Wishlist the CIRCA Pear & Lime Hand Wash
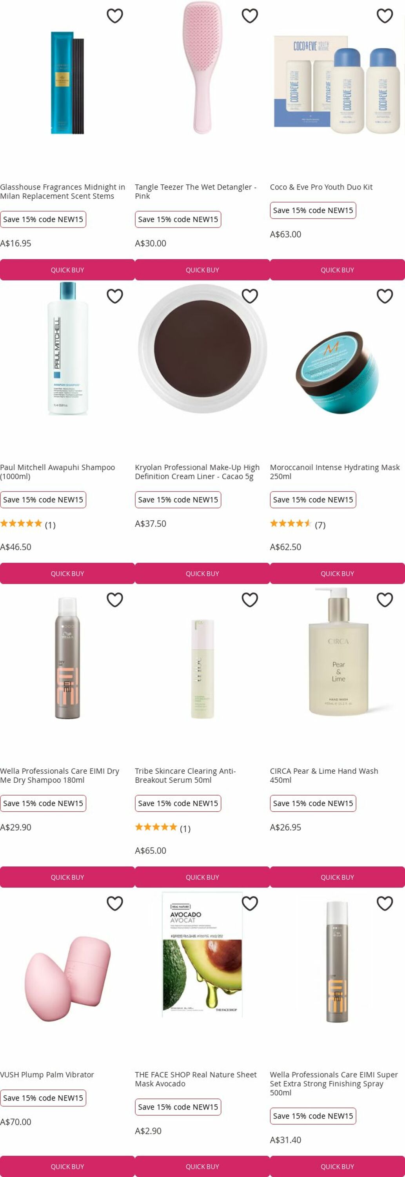 pyautogui.click(x=385, y=599)
